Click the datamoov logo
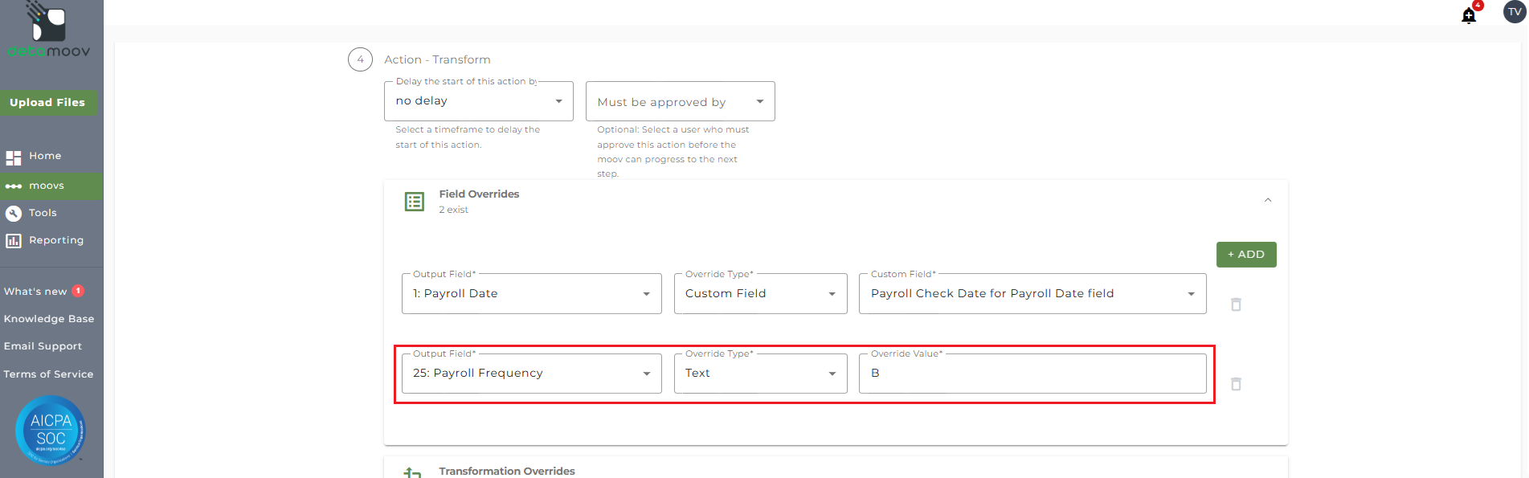This screenshot has height=478, width=1529. pyautogui.click(x=49, y=31)
